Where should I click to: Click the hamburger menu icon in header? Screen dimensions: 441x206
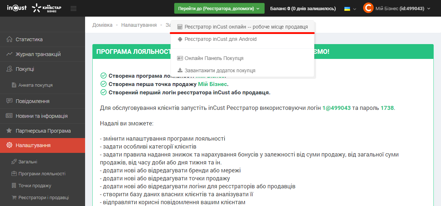(x=73, y=8)
